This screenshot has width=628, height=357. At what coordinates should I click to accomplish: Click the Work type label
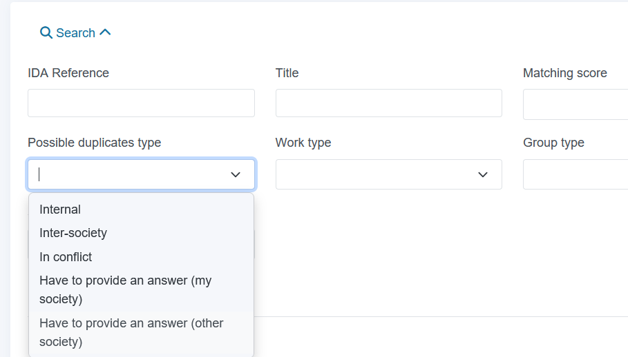click(x=303, y=143)
